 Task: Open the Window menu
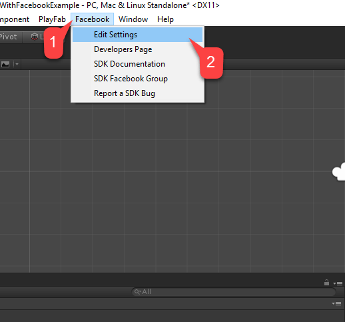(133, 19)
